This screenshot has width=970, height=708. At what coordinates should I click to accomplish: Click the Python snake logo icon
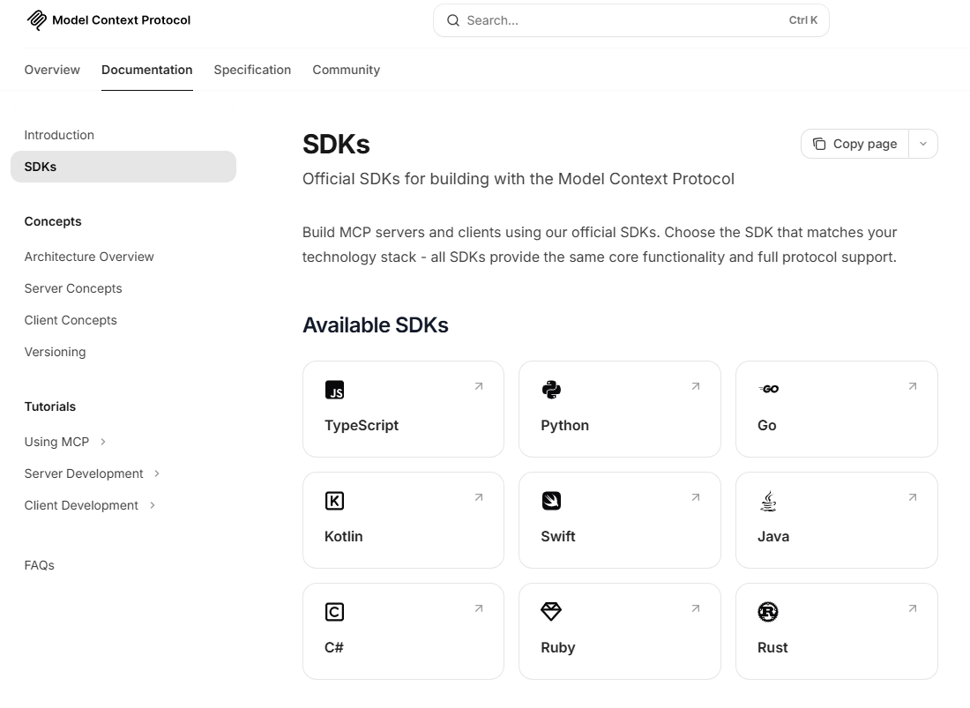pos(551,390)
